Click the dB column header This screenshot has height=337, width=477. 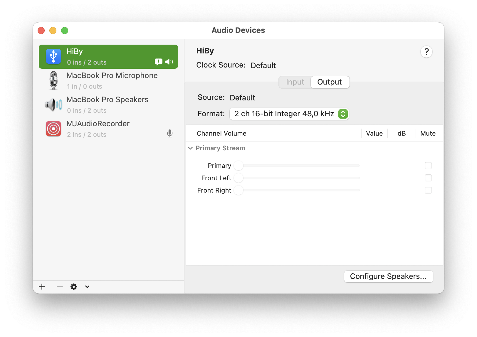402,134
